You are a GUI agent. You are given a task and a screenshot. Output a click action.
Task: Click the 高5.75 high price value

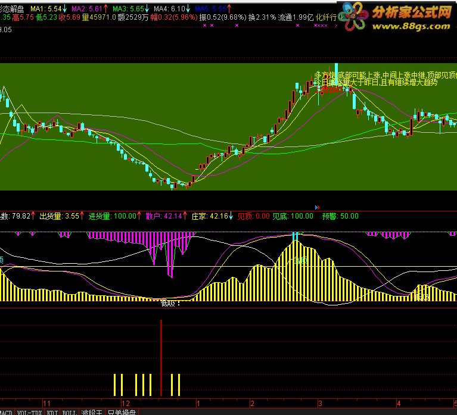click(x=23, y=17)
